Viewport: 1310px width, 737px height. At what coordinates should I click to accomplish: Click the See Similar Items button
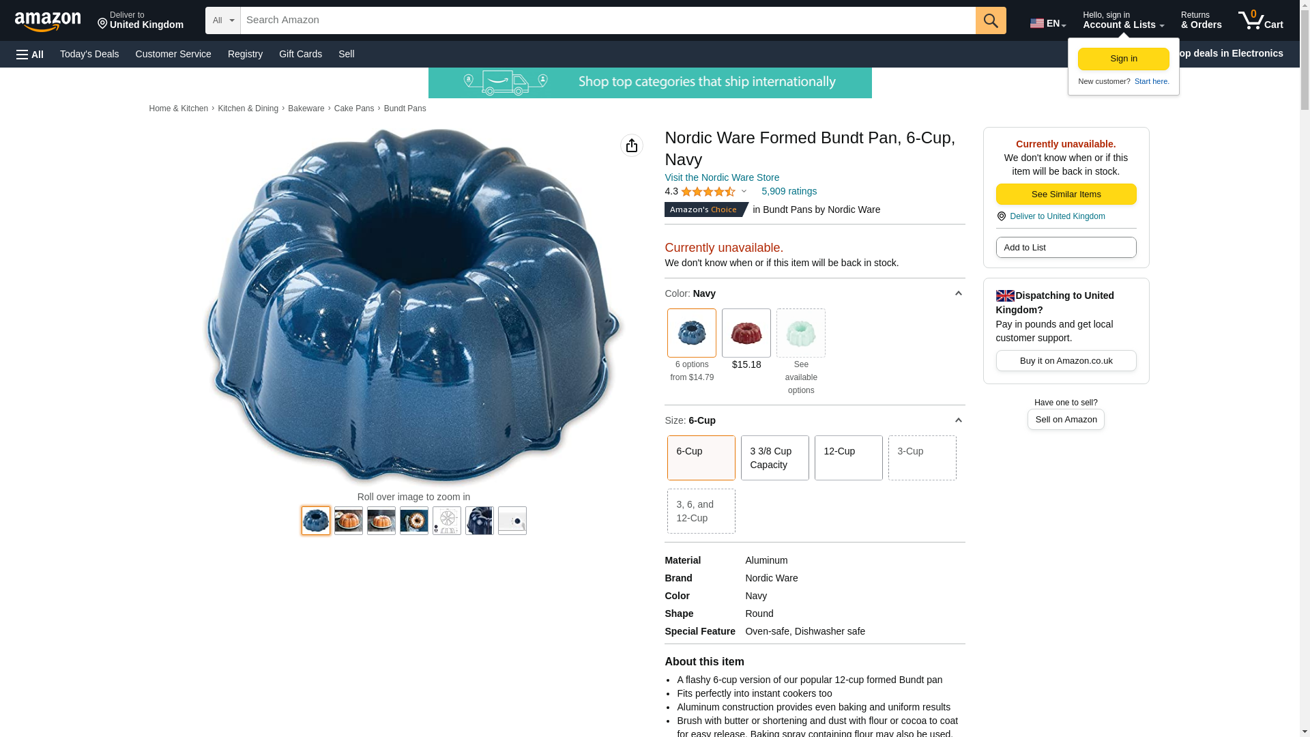coord(1066,194)
